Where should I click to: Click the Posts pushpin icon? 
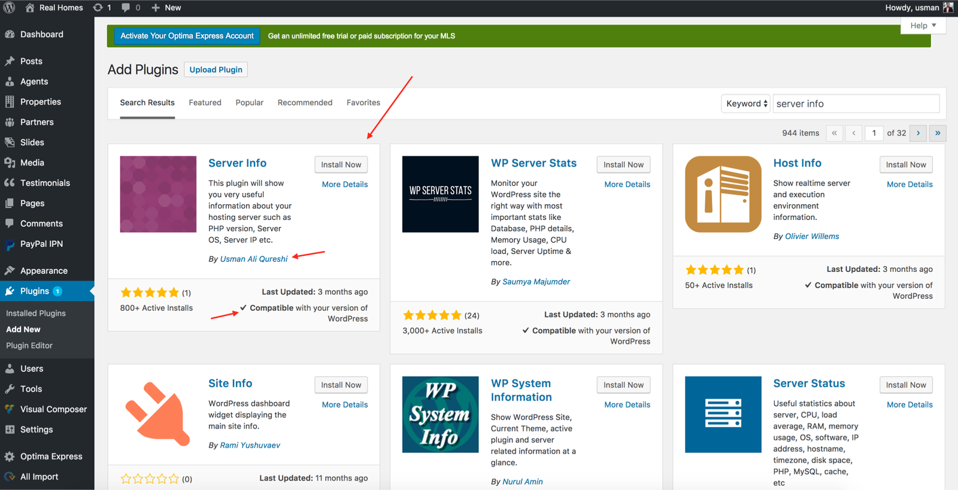pyautogui.click(x=10, y=61)
